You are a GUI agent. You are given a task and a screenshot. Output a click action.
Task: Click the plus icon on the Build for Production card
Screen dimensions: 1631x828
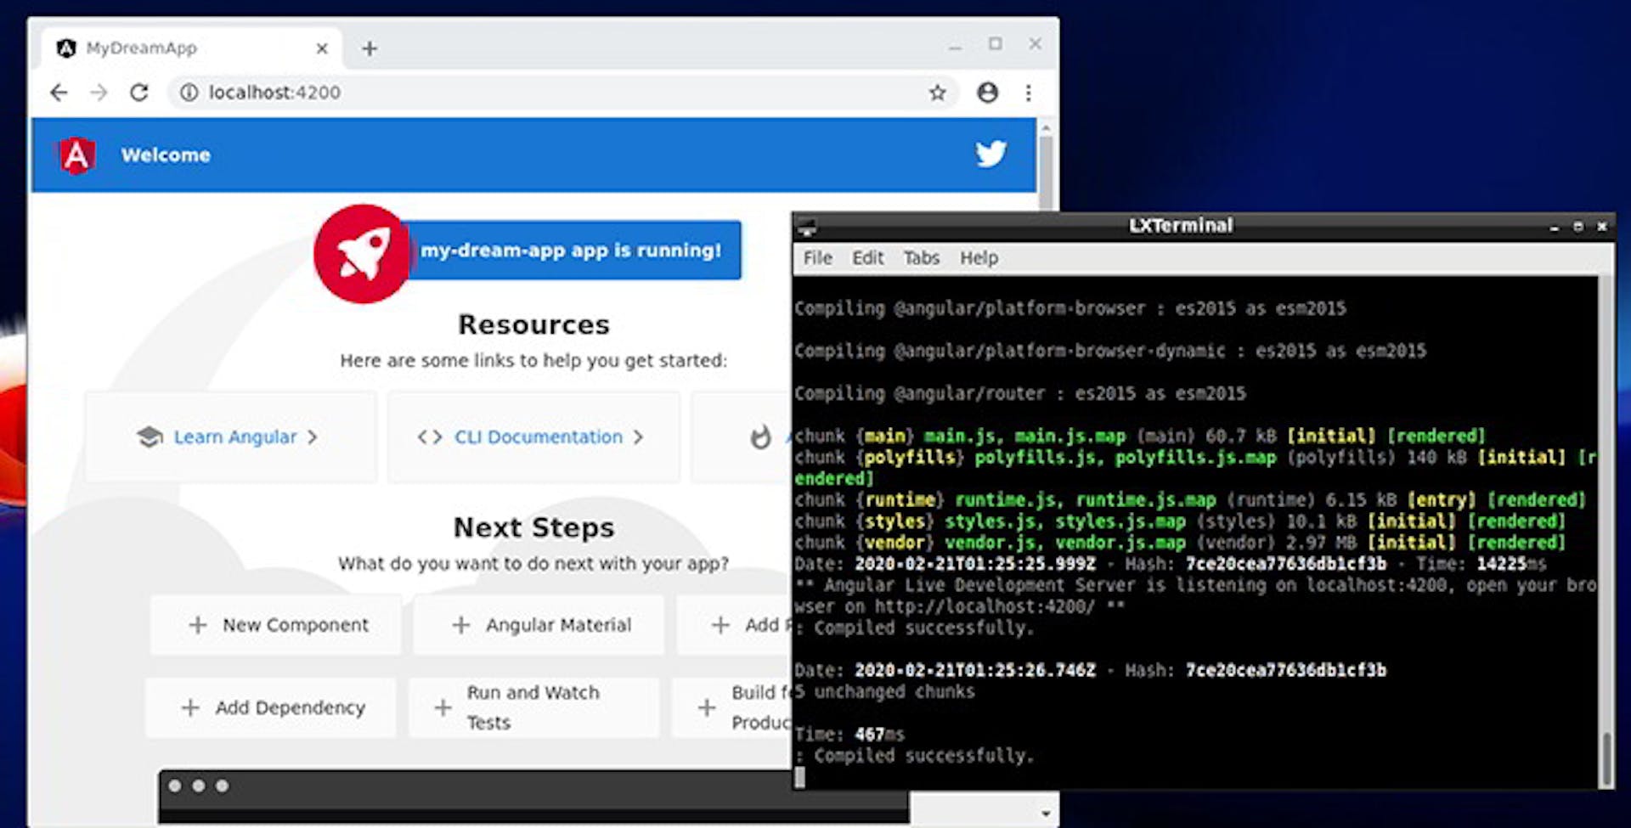pos(706,707)
